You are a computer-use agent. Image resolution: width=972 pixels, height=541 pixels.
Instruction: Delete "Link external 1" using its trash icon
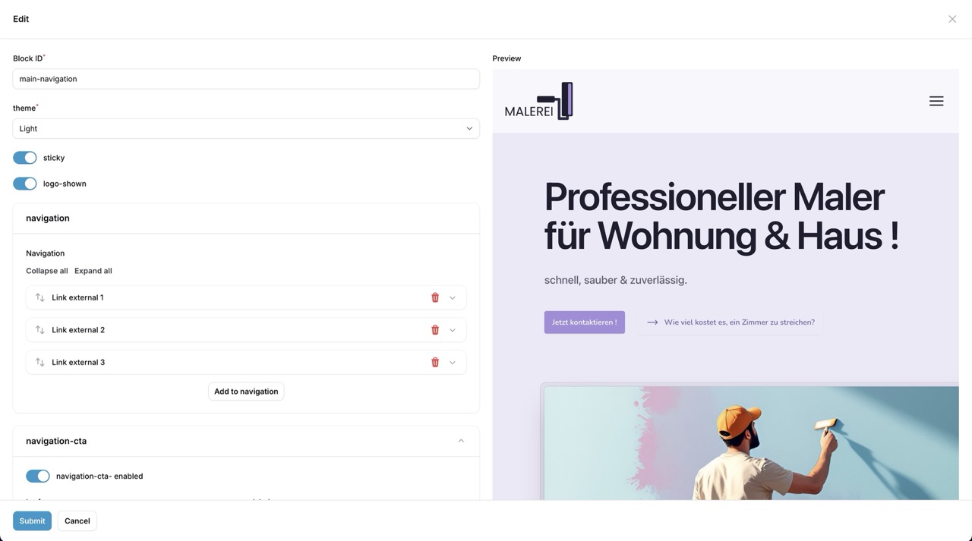pos(435,297)
